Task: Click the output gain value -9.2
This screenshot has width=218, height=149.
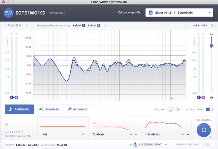Action: tap(211, 34)
